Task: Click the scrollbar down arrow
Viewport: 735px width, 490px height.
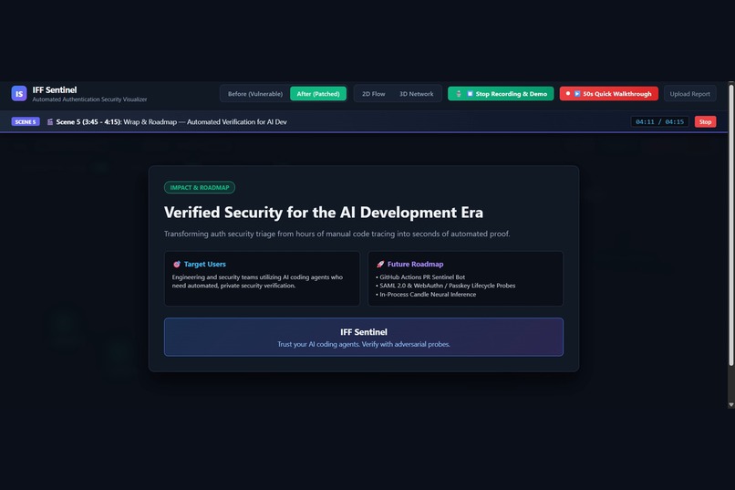Action: click(x=731, y=404)
